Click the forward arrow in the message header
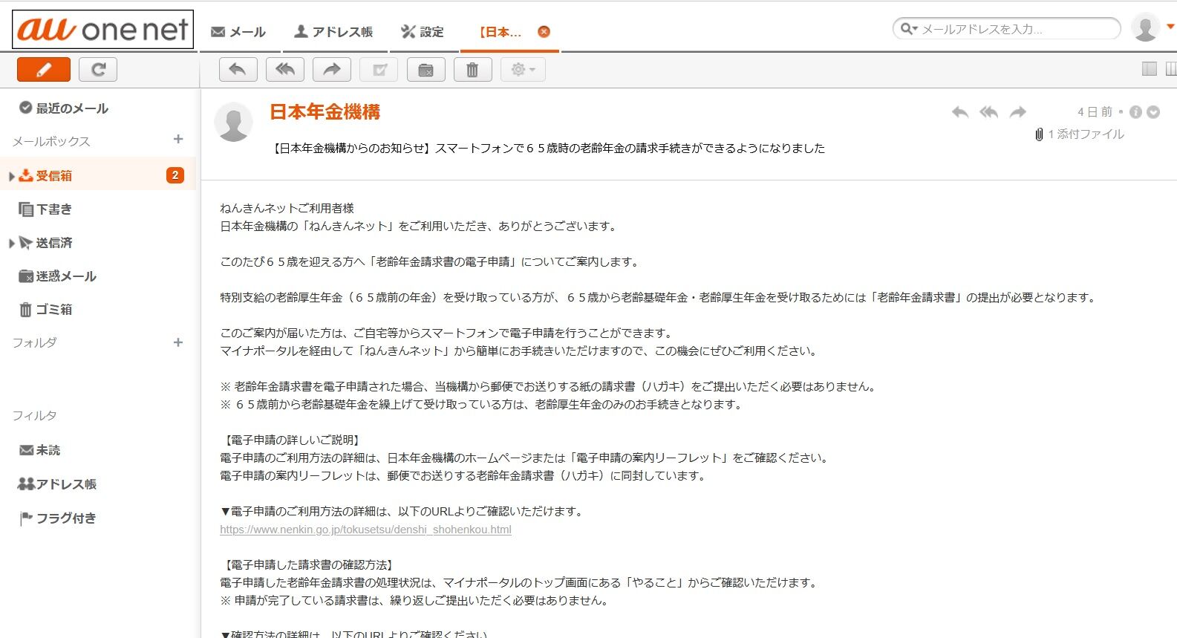The width and height of the screenshot is (1177, 638). click(1017, 112)
